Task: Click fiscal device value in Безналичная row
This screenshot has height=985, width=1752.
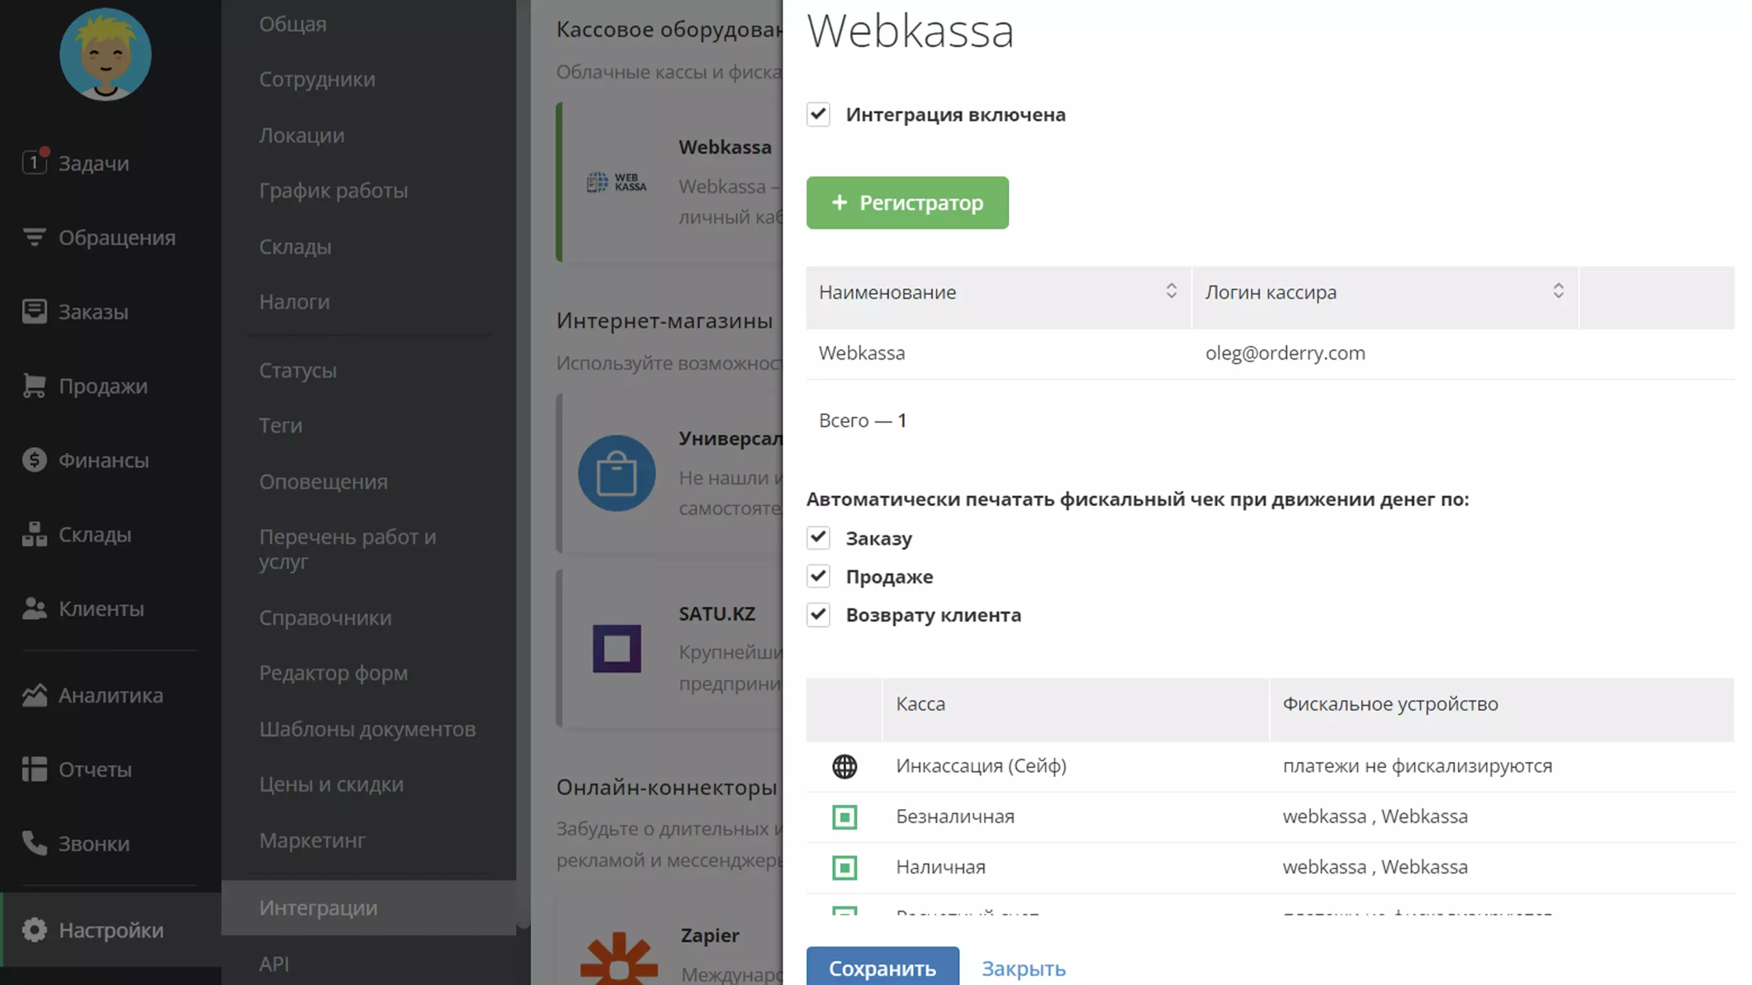Action: coord(1376,817)
